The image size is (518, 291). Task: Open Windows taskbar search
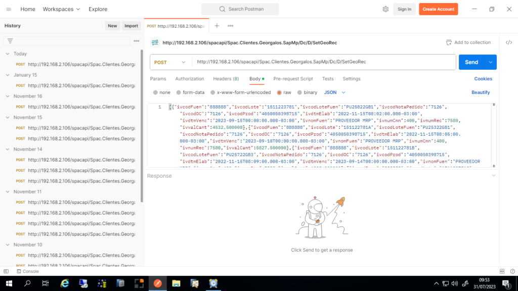[27, 283]
